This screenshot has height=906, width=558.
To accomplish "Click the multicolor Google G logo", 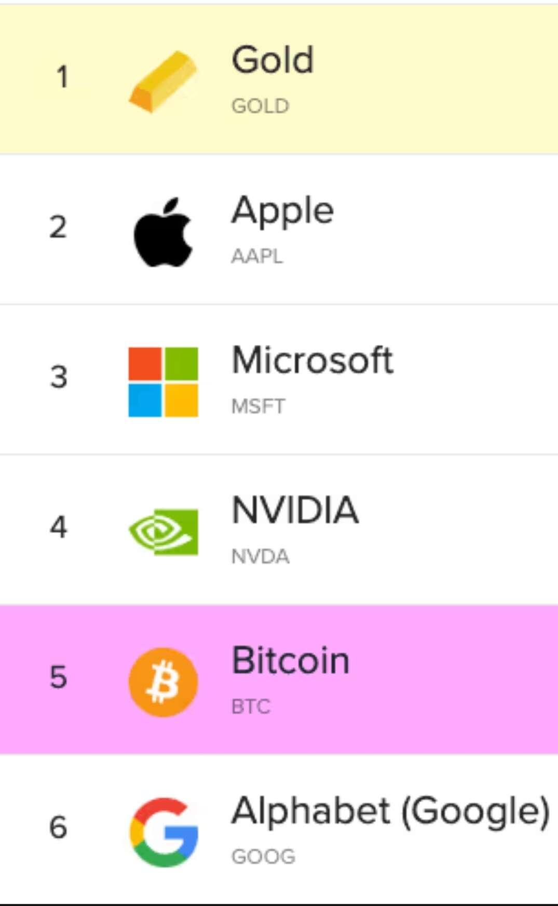I will tap(163, 832).
